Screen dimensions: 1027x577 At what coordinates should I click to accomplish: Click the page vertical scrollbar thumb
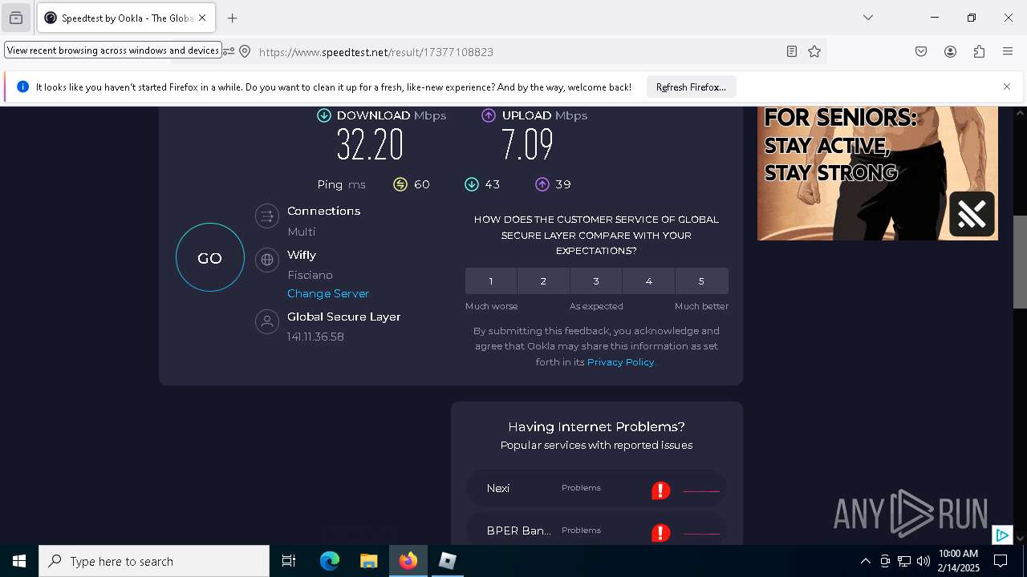pyautogui.click(x=1020, y=262)
